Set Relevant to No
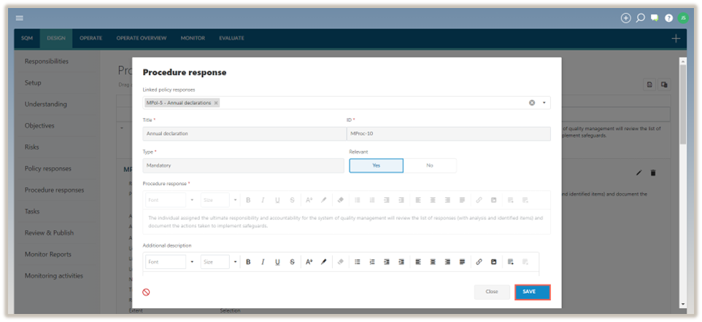Image resolution: width=702 pixels, height=322 pixels. point(429,165)
